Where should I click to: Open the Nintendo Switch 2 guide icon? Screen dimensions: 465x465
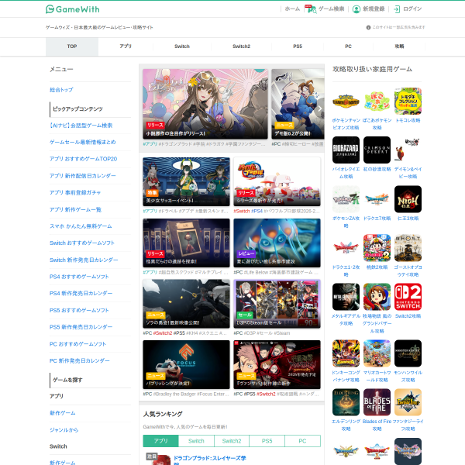408,297
